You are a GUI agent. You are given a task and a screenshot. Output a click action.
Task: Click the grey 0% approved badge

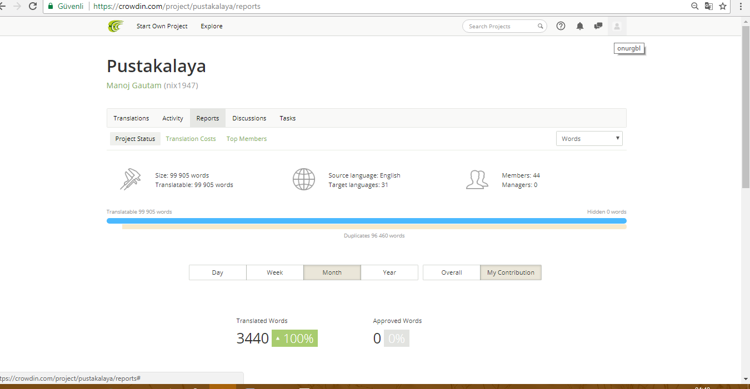397,339
